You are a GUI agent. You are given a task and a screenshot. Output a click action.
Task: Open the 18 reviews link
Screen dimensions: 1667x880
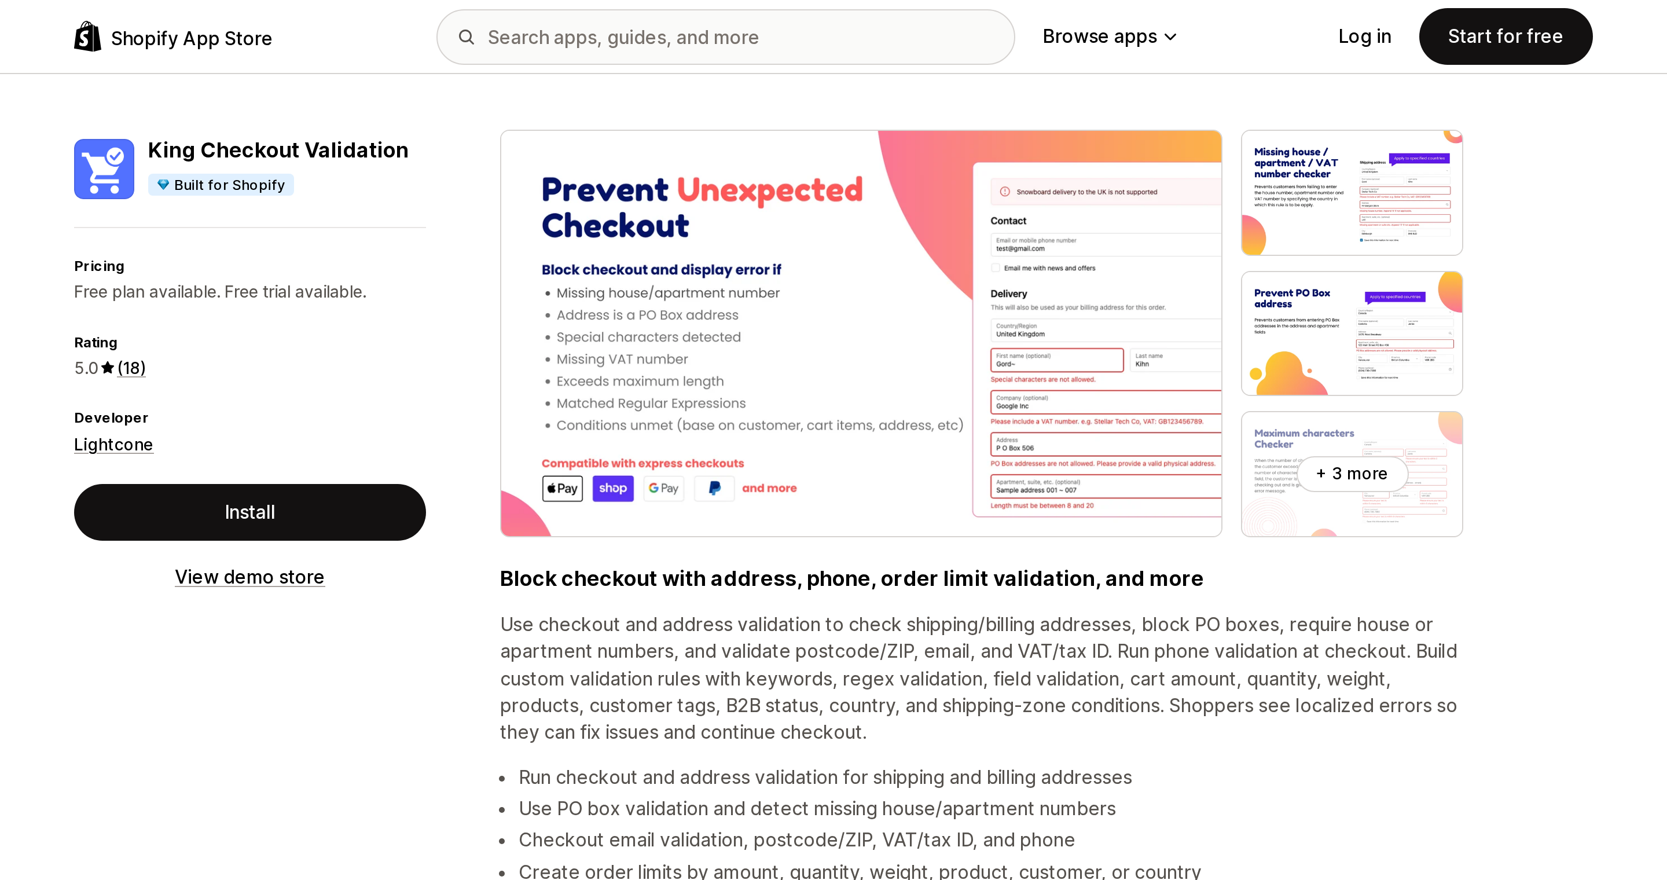(131, 368)
